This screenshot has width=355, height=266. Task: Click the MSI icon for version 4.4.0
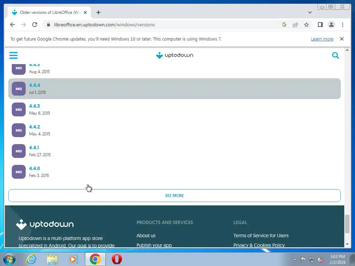pyautogui.click(x=19, y=172)
